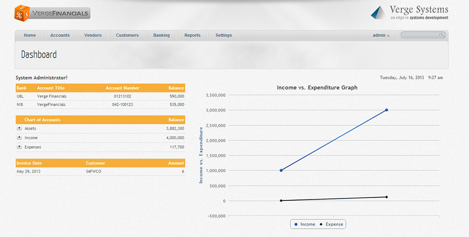This screenshot has width=469, height=237.
Task: Select the UBL Verge Financials bank row
Action: 100,96
